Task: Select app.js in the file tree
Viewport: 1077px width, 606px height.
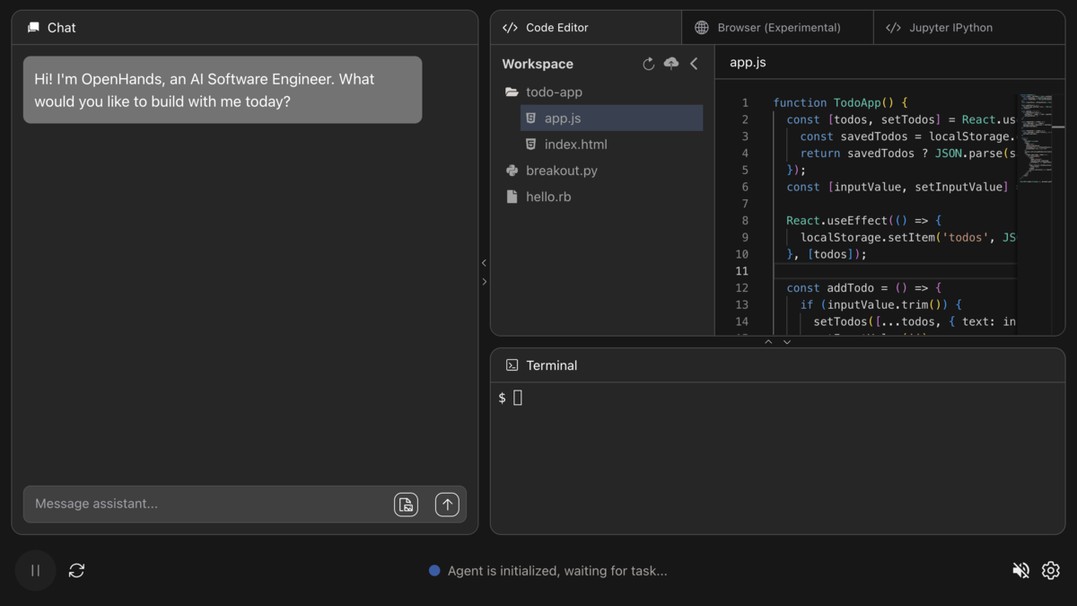Action: click(x=611, y=118)
